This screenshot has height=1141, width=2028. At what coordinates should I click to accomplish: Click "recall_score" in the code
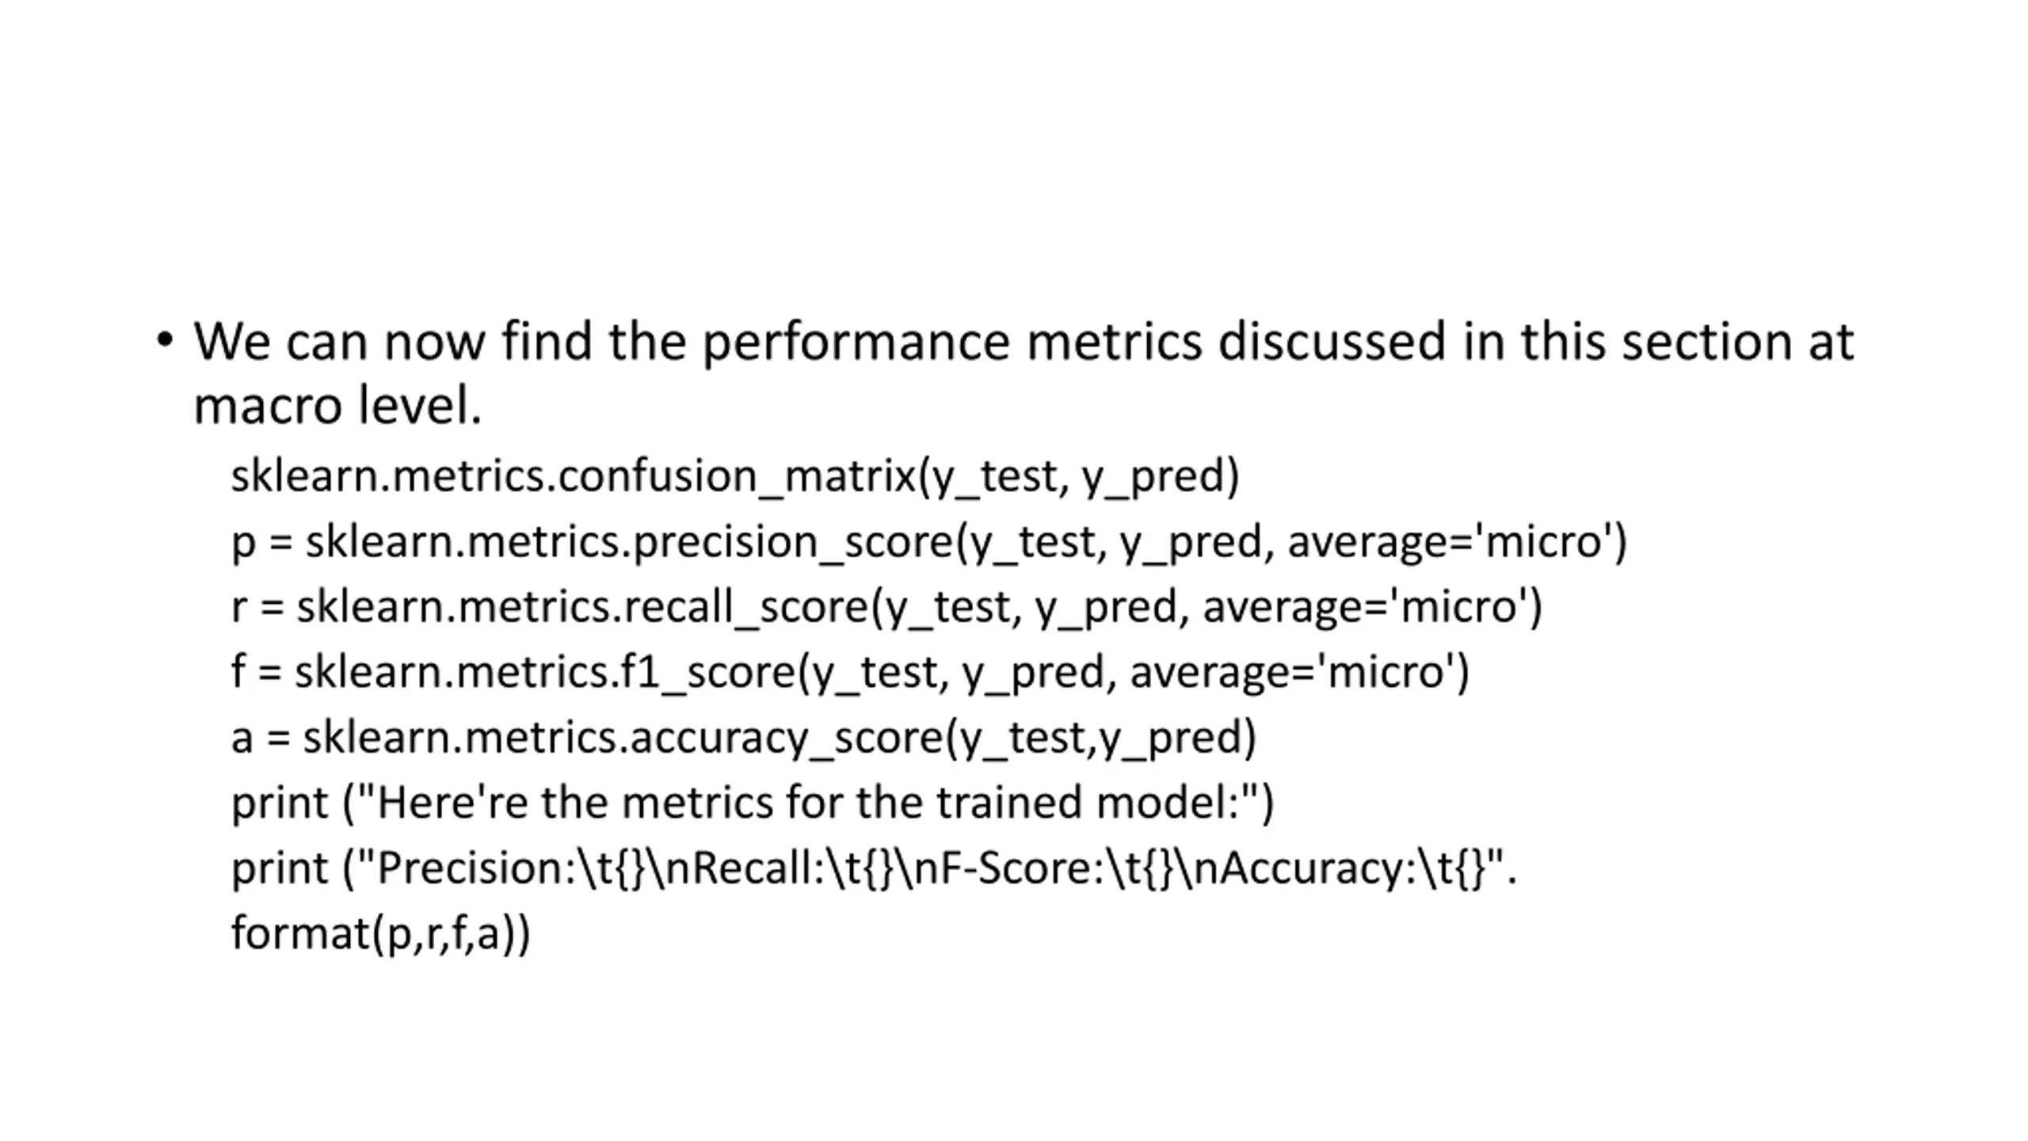pos(747,607)
